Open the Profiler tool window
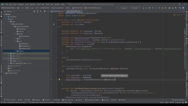Viewport: 188px width, 106px height. coord(122,100)
